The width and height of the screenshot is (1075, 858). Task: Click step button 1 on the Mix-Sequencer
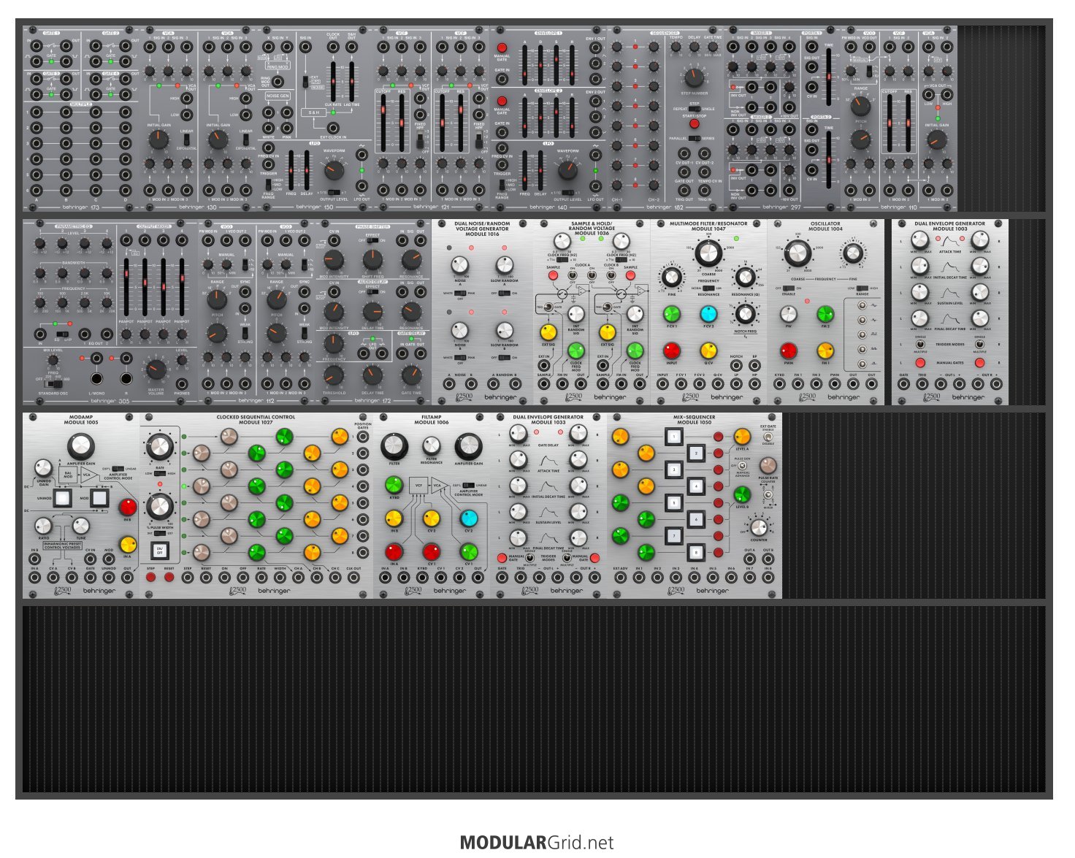coord(673,437)
